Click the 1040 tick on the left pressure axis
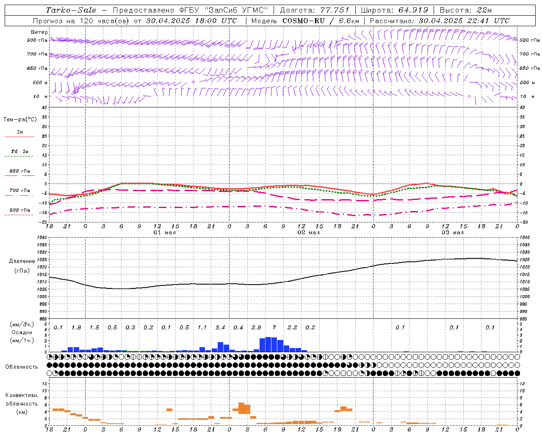This screenshot has height=433, width=542. 42,238
